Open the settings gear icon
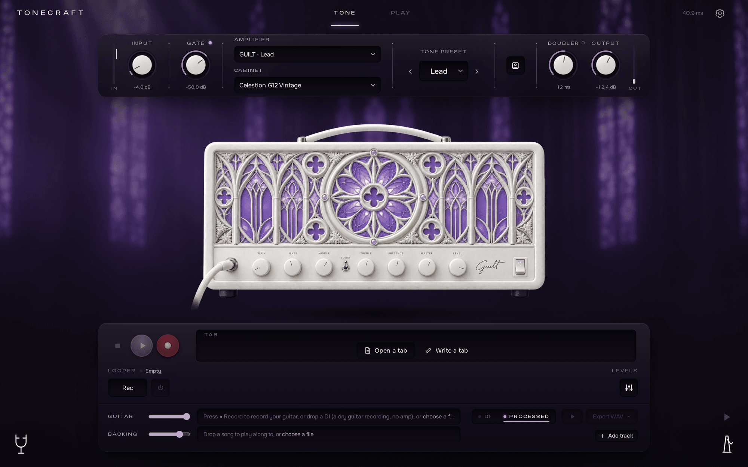The image size is (748, 467). (x=720, y=13)
